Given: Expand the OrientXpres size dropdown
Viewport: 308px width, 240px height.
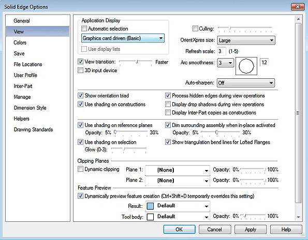Looking at the screenshot, I should 246,40.
